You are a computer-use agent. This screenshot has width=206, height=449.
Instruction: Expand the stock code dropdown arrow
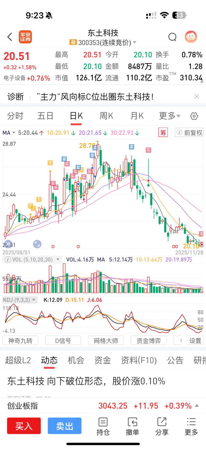(135, 43)
